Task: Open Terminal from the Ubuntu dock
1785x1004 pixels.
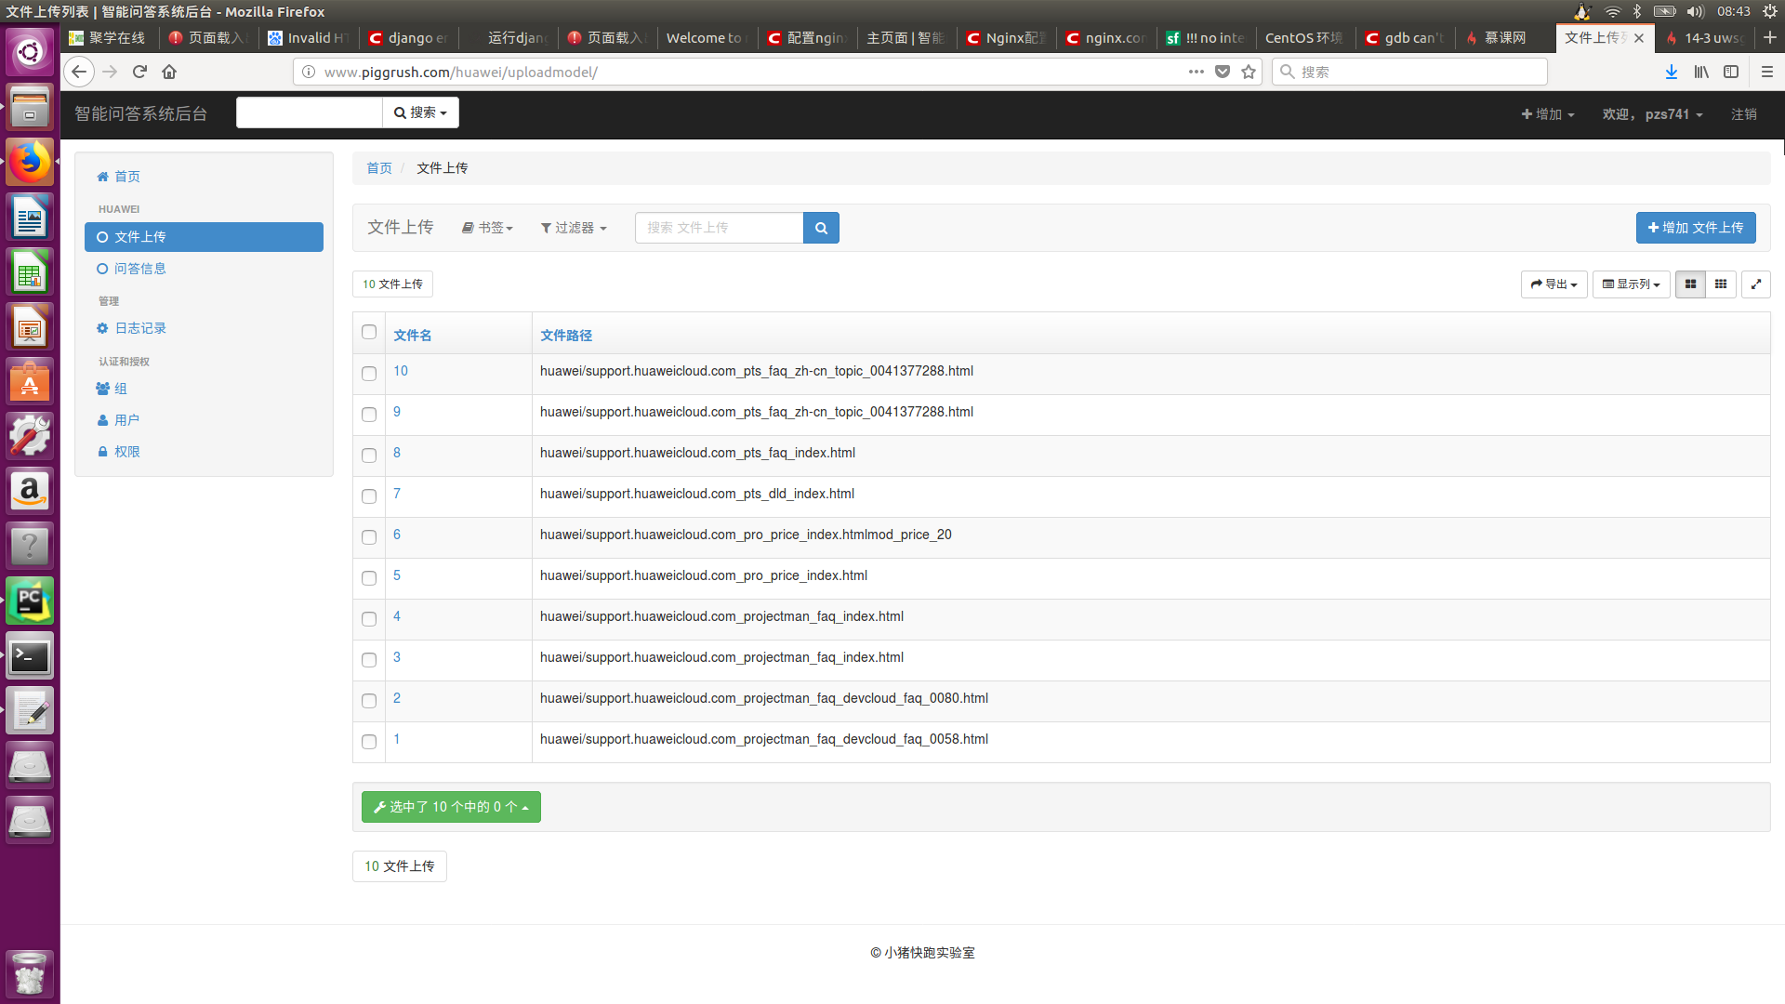Action: [x=30, y=657]
